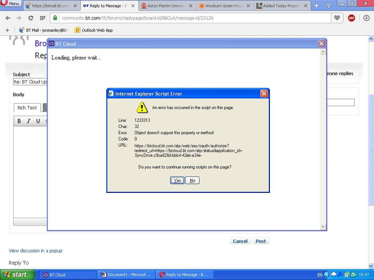Open the Opera Menu button
The width and height of the screenshot is (374, 280).
(x=11, y=3)
